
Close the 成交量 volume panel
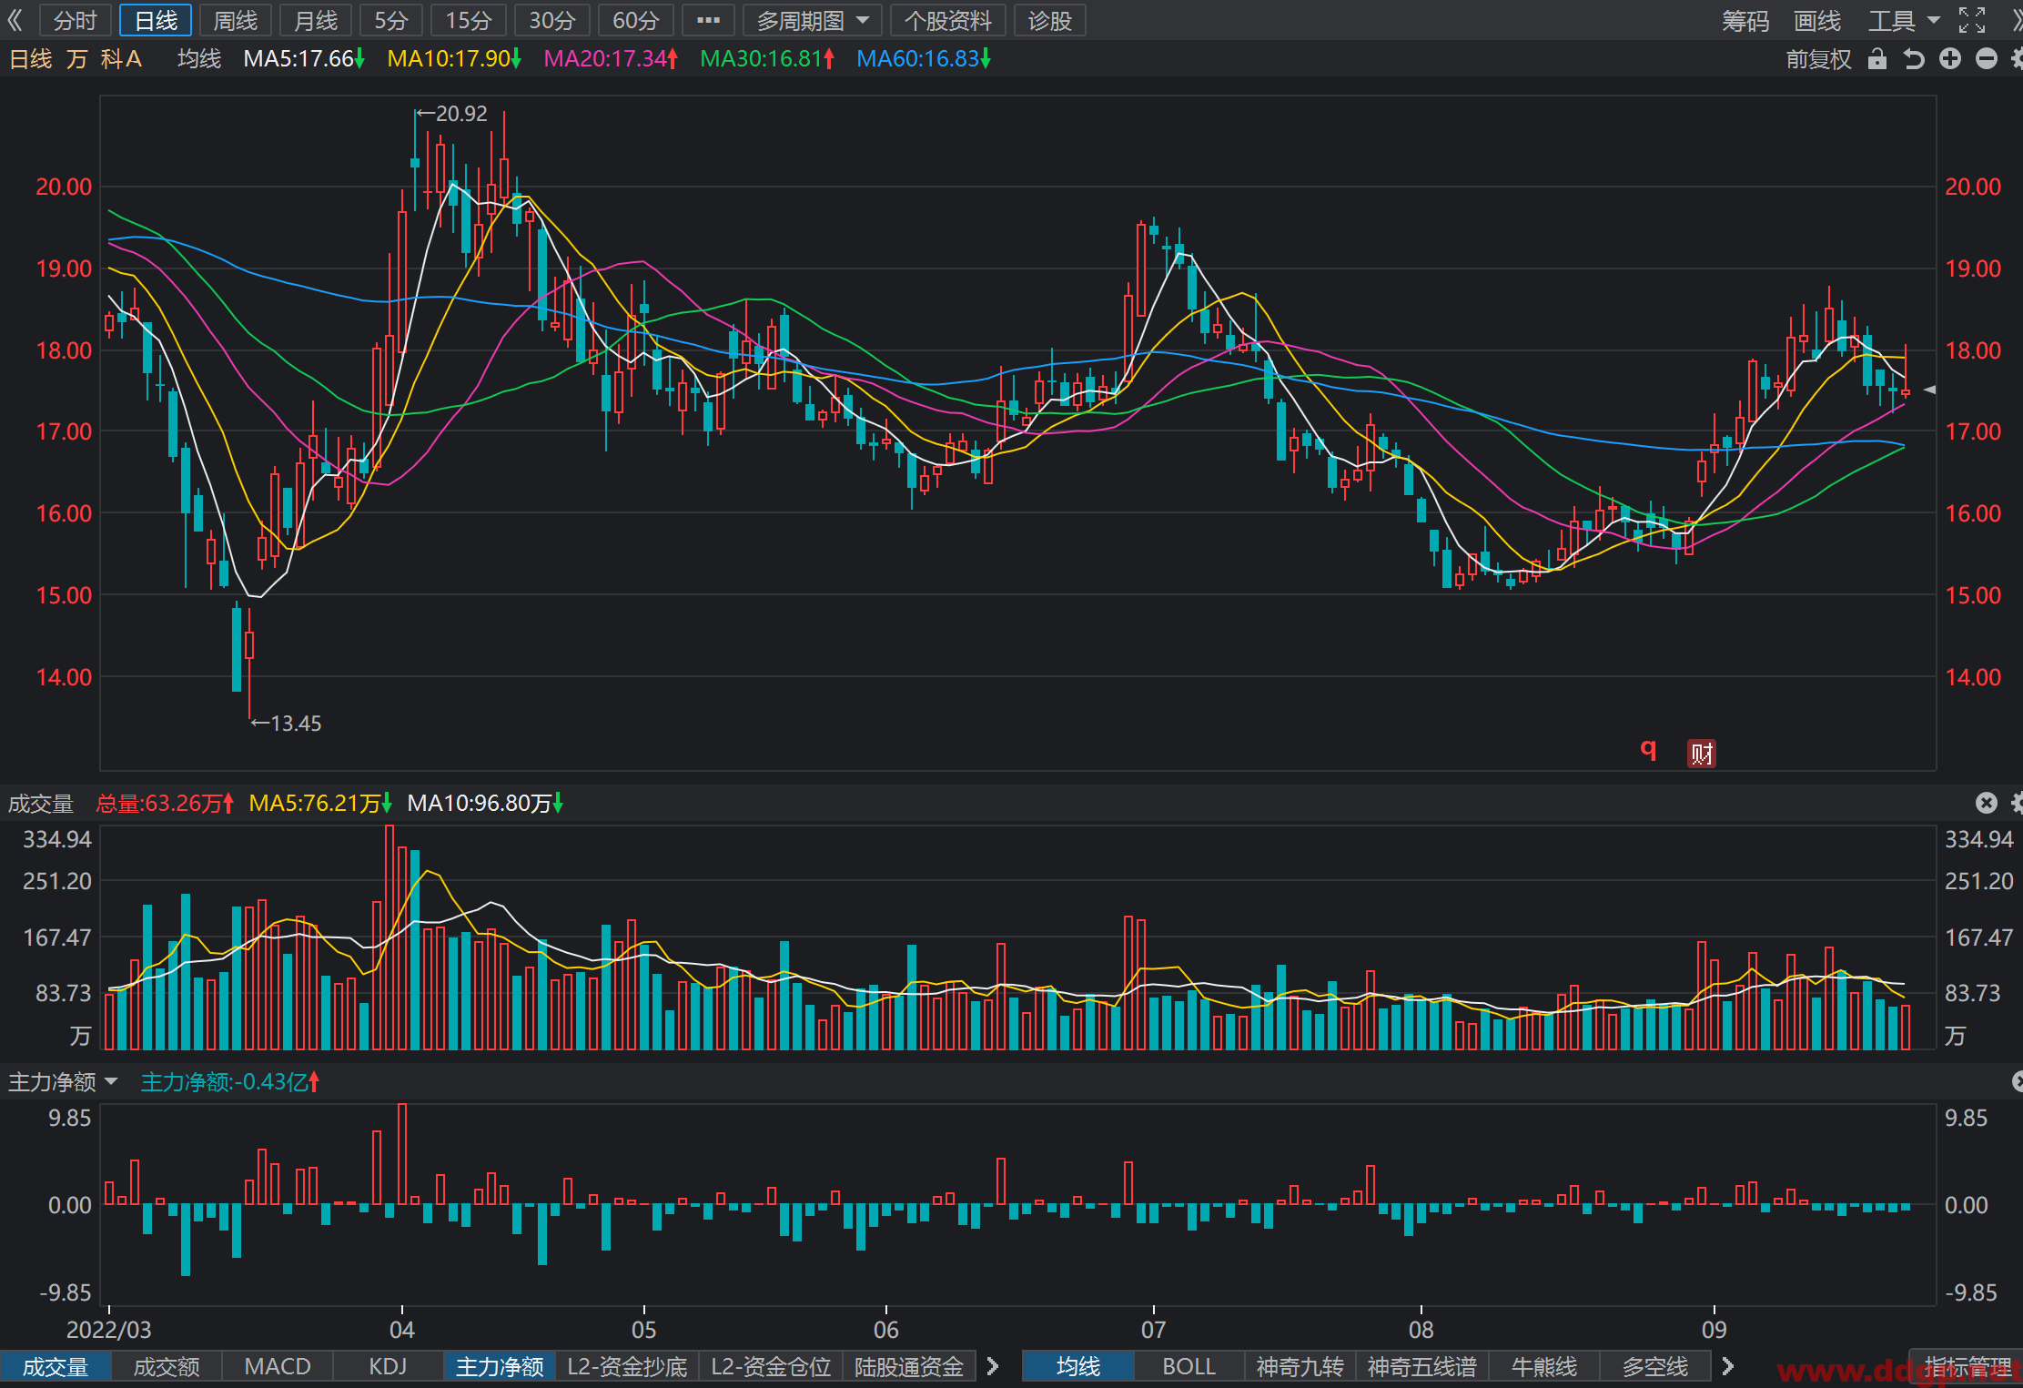tap(1987, 803)
